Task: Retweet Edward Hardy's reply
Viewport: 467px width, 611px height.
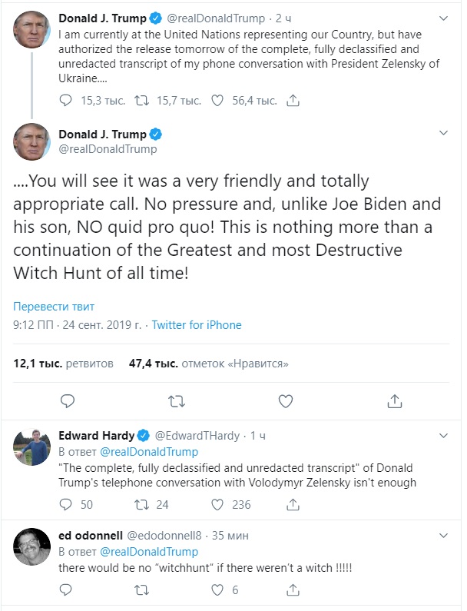Action: (141, 505)
